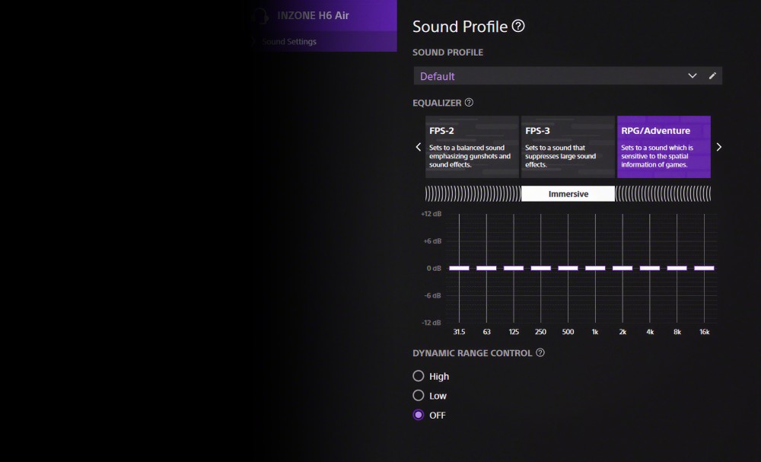Choose the FPS-3 equalizer preset
The height and width of the screenshot is (462, 761).
click(568, 147)
